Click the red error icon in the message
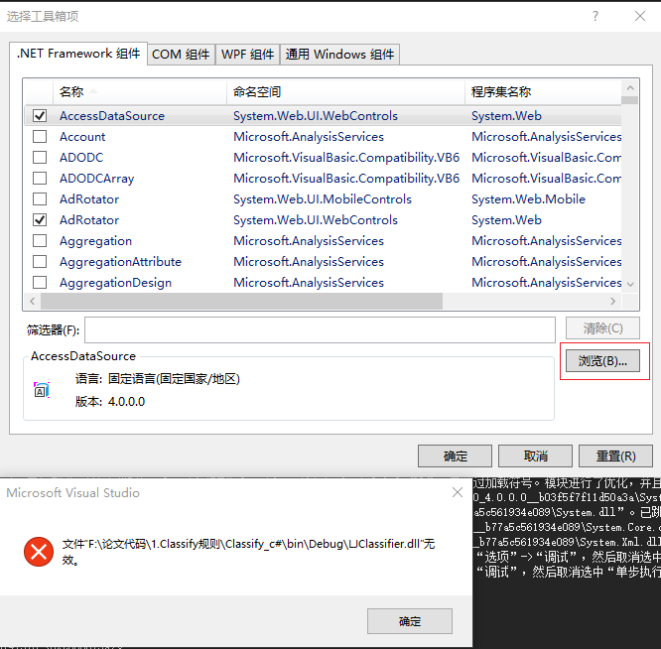 tap(39, 551)
